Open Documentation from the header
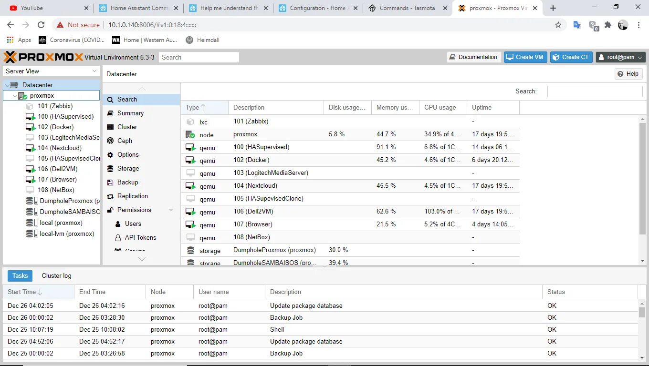Image resolution: width=649 pixels, height=366 pixels. point(473,57)
